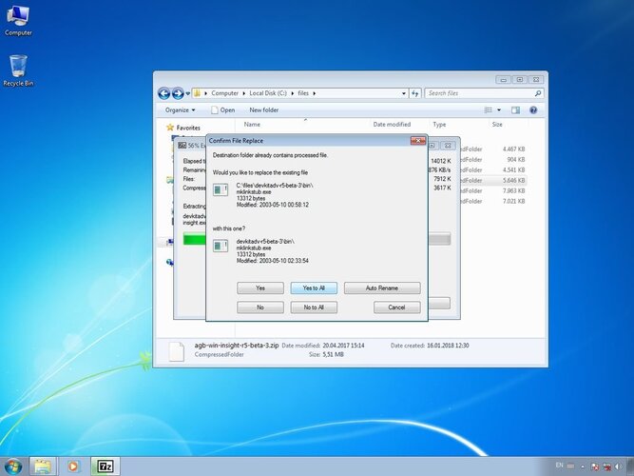Viewport: 634px width, 476px height.
Task: Click the 7-Zip progress window title icon
Action: (183, 145)
